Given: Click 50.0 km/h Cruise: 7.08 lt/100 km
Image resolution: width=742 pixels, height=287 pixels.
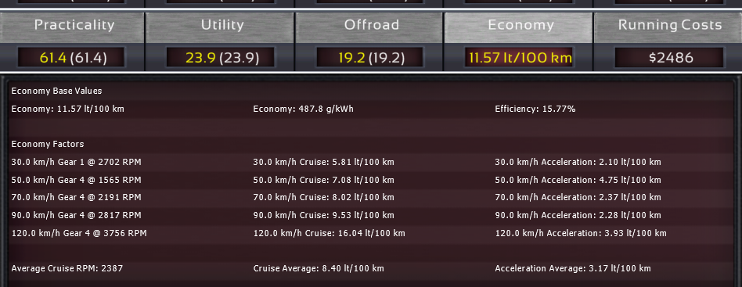Looking at the screenshot, I should coord(324,180).
